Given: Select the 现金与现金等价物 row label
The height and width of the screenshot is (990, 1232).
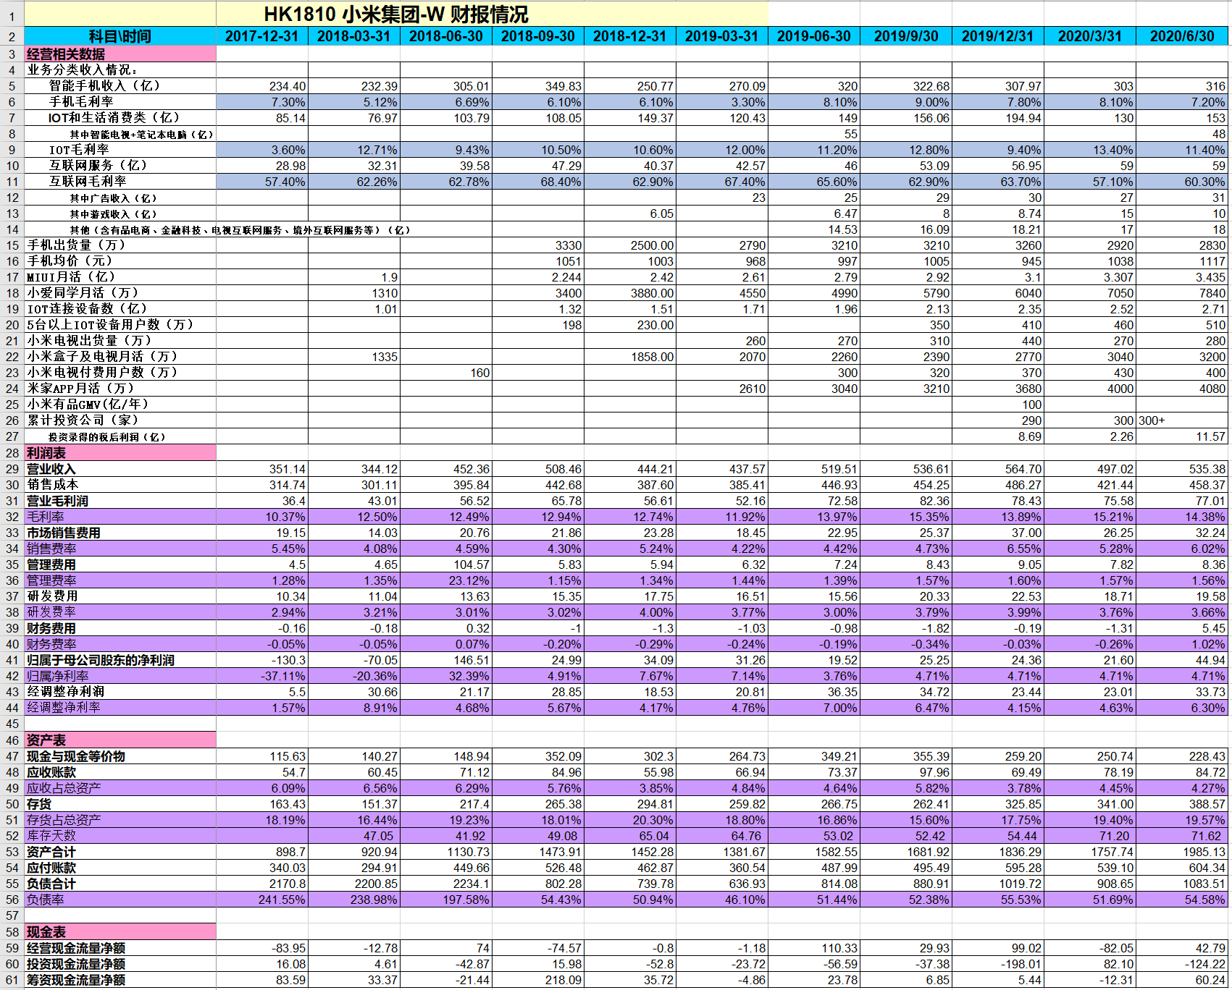Looking at the screenshot, I should 120,756.
